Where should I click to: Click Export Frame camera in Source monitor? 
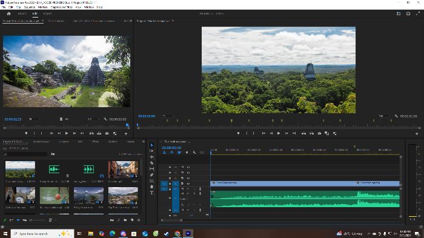pos(107,133)
